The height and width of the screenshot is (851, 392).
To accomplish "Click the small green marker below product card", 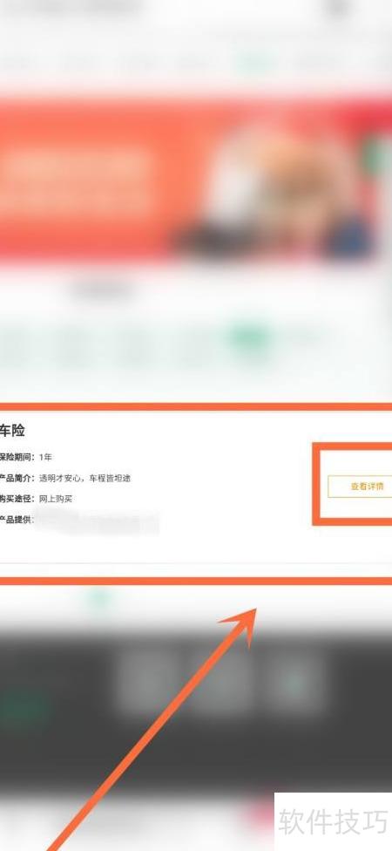I will click(100, 598).
